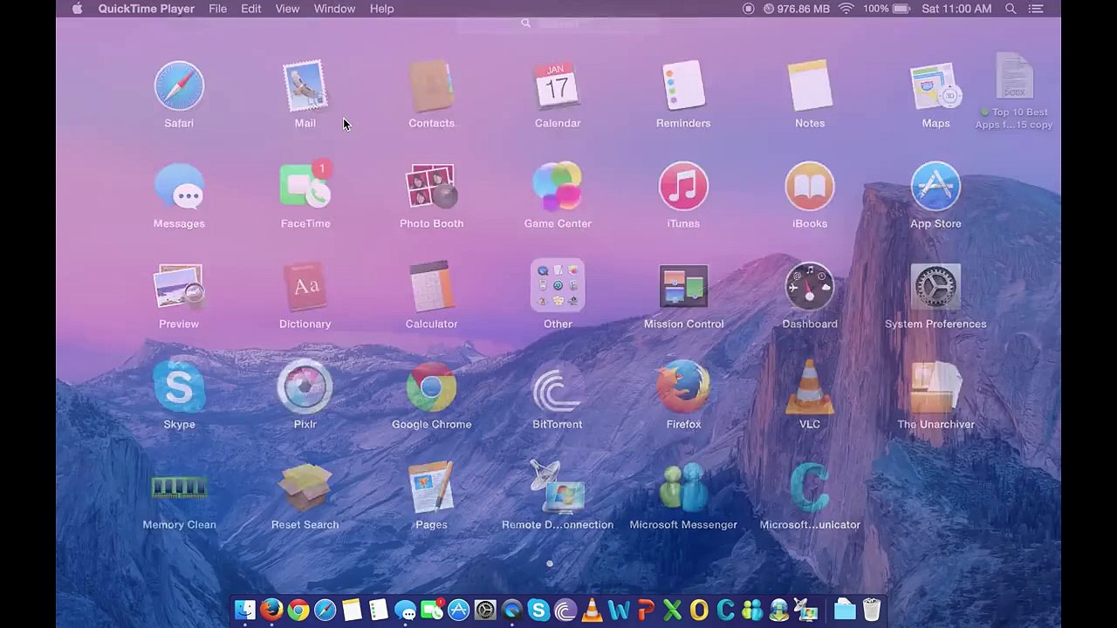This screenshot has width=1117, height=628.
Task: Launch Safari from Launchpad grid
Action: pos(179,86)
